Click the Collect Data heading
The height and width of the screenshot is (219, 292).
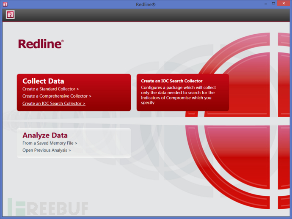pyautogui.click(x=43, y=81)
